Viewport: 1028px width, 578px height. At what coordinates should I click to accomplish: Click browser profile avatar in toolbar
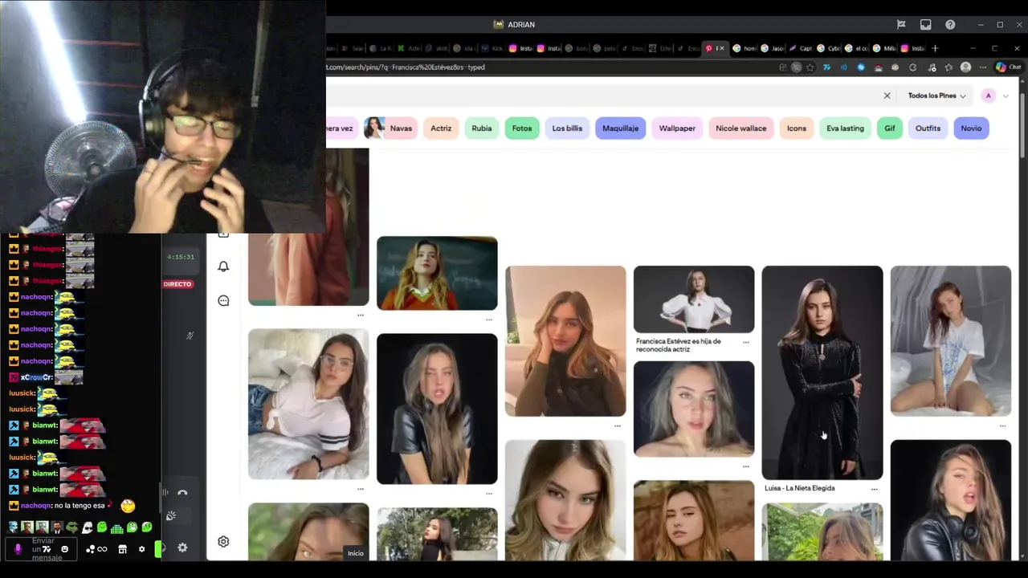coord(965,67)
